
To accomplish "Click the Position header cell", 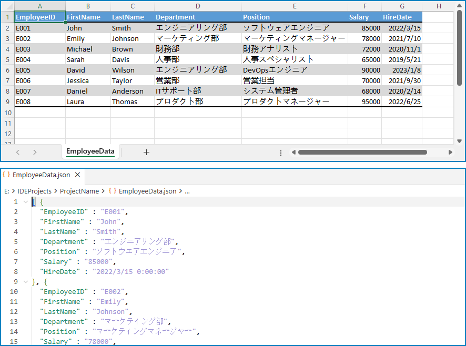I will click(295, 17).
